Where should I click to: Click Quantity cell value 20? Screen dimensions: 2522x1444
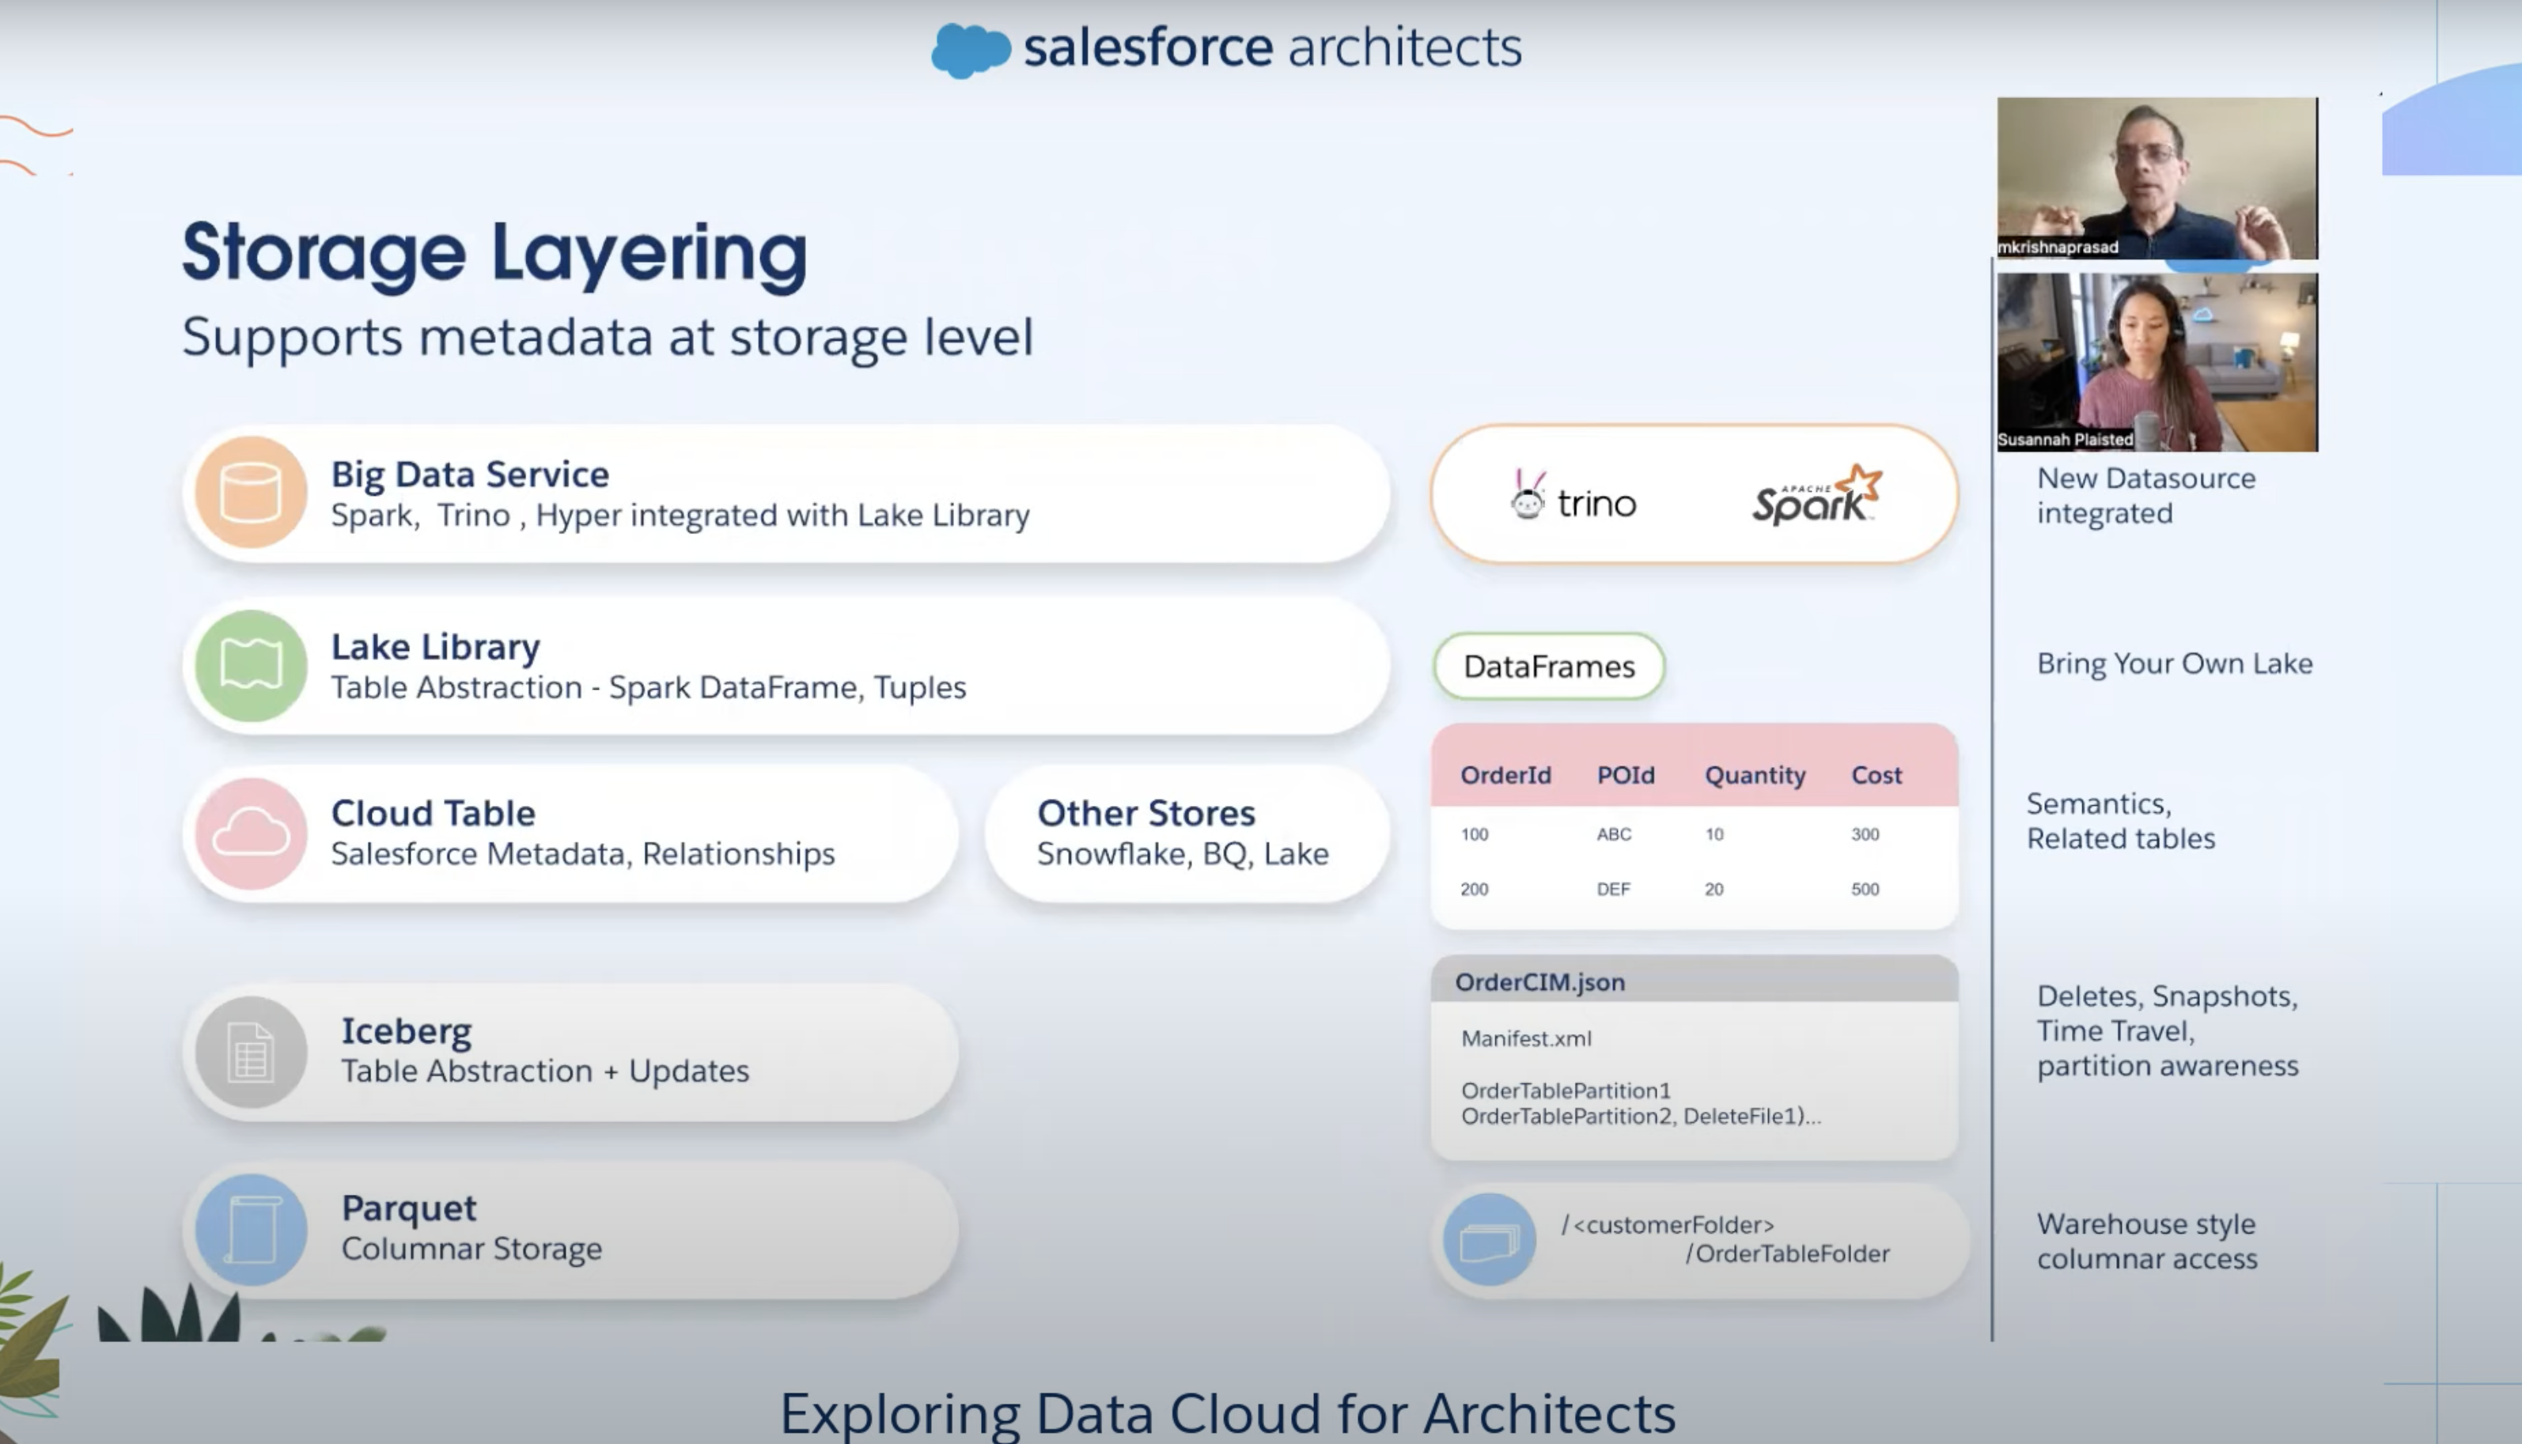click(x=1714, y=890)
